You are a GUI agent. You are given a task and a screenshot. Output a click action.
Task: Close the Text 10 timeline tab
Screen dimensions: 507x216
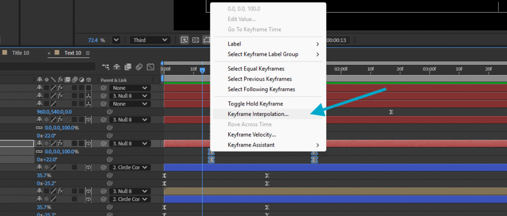tap(49, 53)
